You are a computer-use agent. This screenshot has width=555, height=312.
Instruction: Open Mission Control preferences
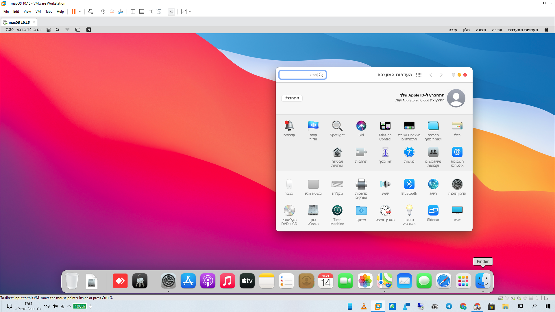pos(385,131)
